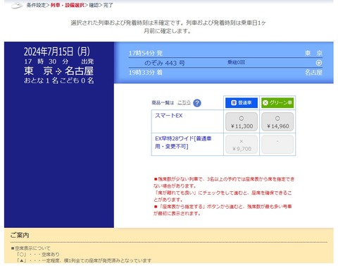Open the blue question mark help icon
This screenshot has height=266, width=338.
point(197,103)
